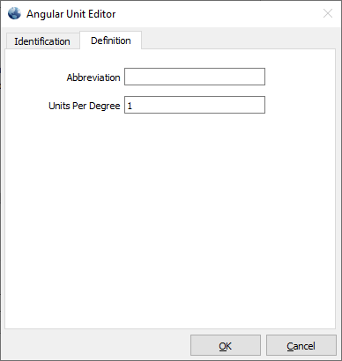Click the Units Per Degree label
Image resolution: width=342 pixels, height=361 pixels.
pyautogui.click(x=85, y=106)
